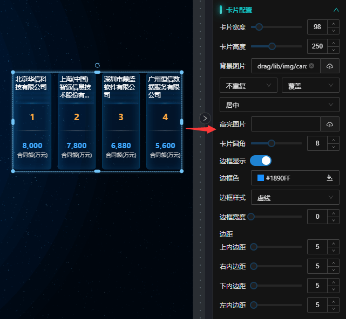
Task: Select the rank 1 card 北京华信科技有限公司
Action: (32, 121)
